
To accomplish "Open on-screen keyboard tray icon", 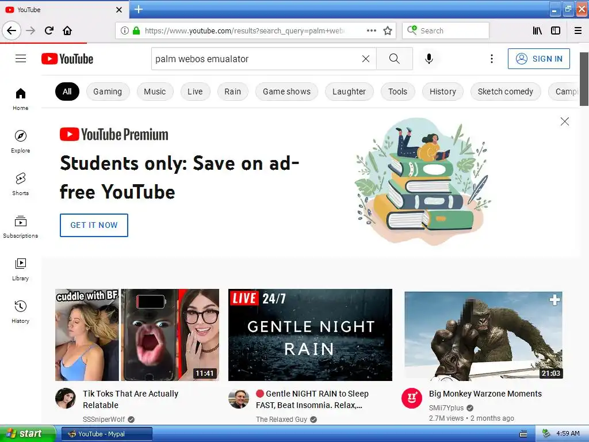I will tap(523, 434).
